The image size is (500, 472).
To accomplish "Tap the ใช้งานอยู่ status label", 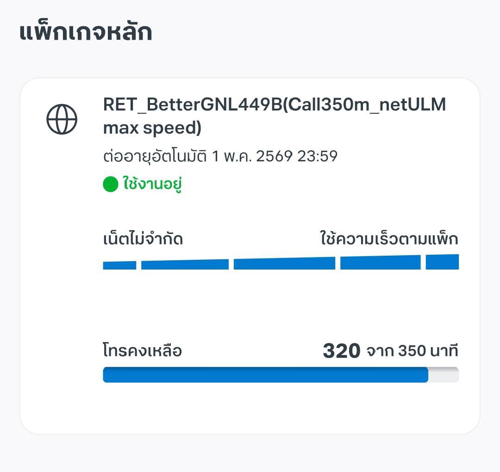I will click(152, 184).
